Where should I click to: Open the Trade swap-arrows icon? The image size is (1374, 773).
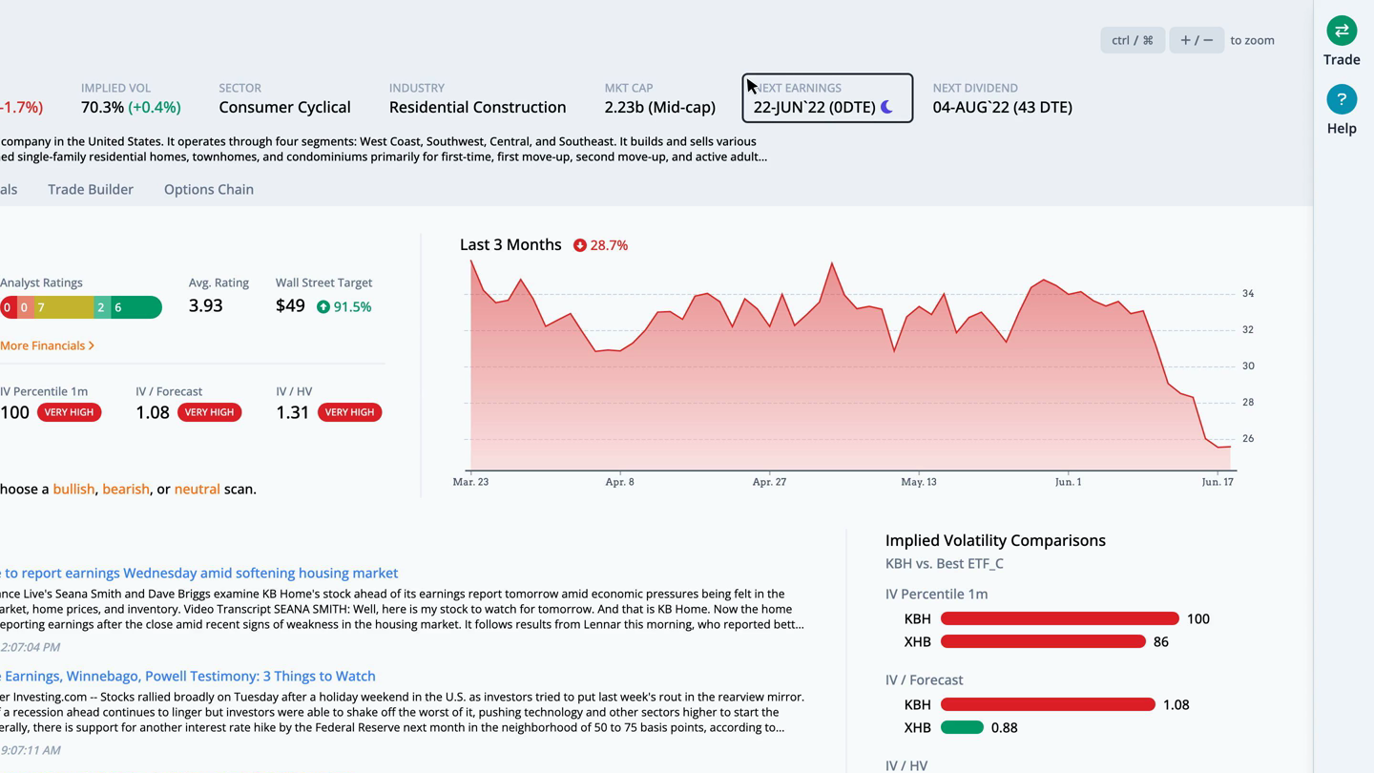pos(1342,31)
